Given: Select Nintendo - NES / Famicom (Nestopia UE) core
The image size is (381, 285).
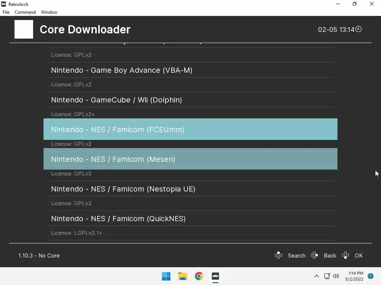Looking at the screenshot, I should coord(190,189).
